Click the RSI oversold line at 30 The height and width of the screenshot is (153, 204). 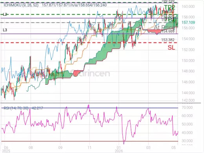89,141
